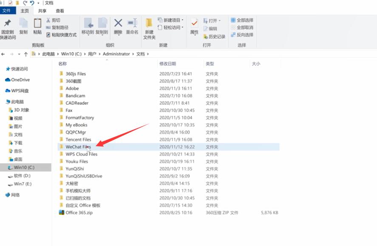Image resolution: width=377 pixels, height=246 pixels.
Task: Click the redo icon in title bar
Action: pyautogui.click(x=25, y=3)
